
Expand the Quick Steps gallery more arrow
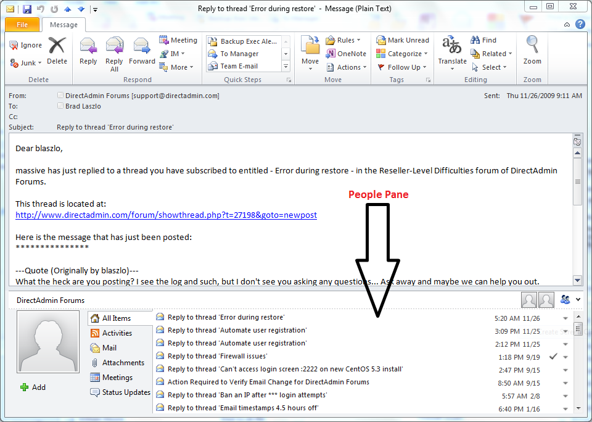click(x=286, y=67)
